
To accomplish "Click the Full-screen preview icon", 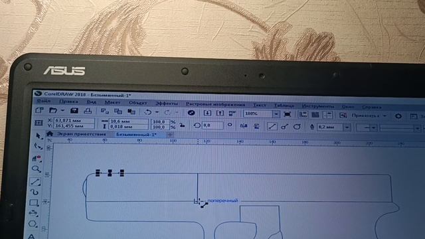I will (x=287, y=114).
